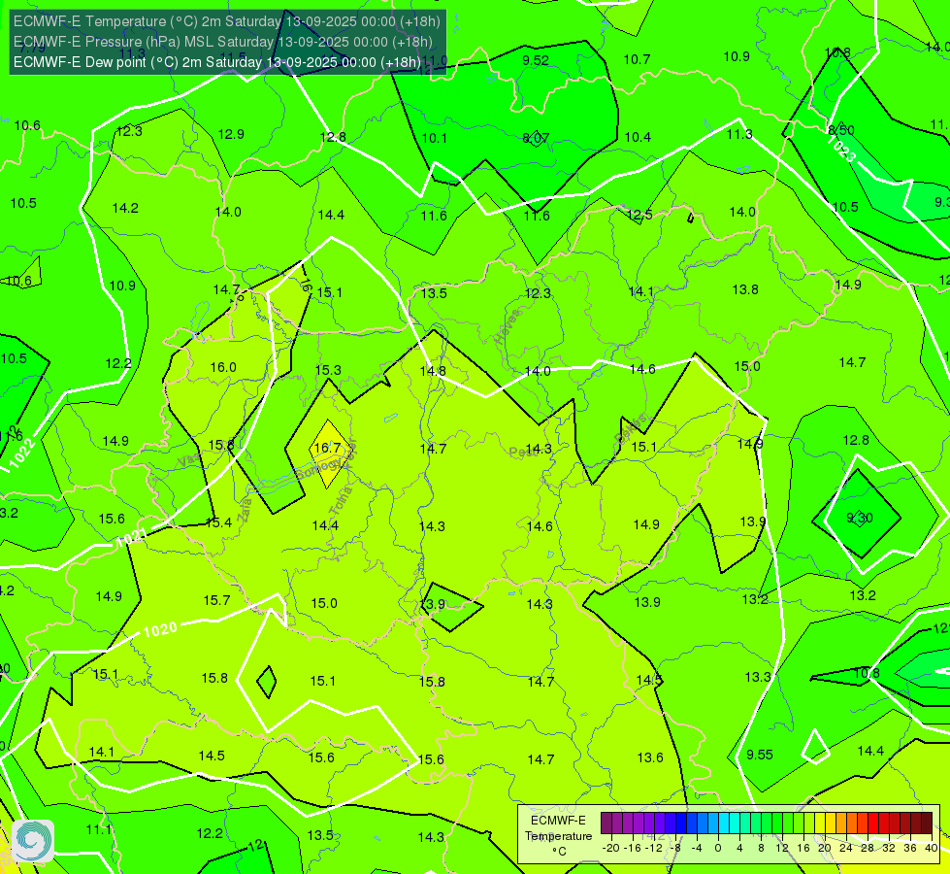Click the 15.3 temperature value
Image resolution: width=950 pixels, height=874 pixels.
(x=328, y=370)
